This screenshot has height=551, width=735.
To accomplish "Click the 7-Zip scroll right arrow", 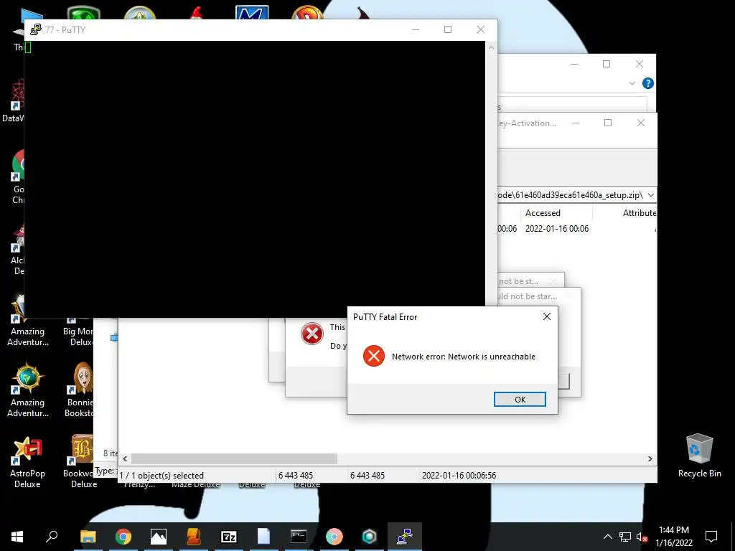I will 650,458.
